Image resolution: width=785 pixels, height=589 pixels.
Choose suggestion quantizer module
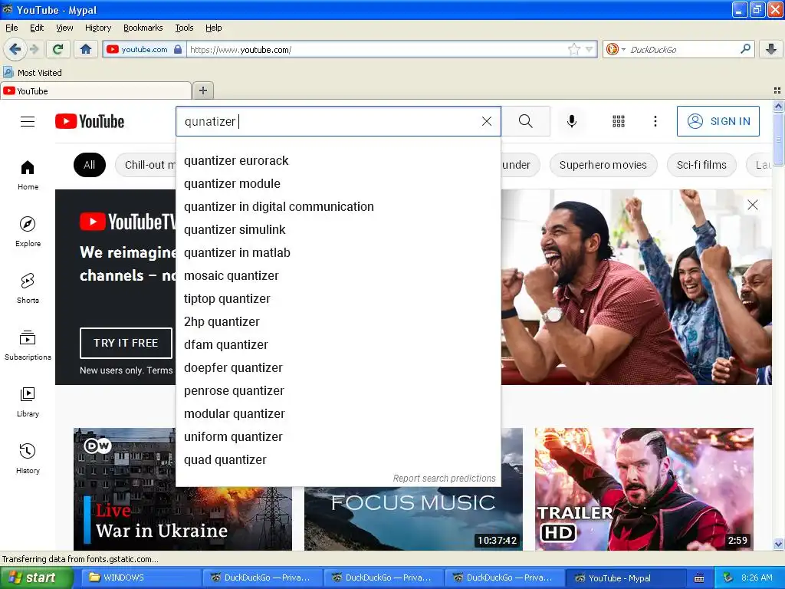pyautogui.click(x=338, y=184)
